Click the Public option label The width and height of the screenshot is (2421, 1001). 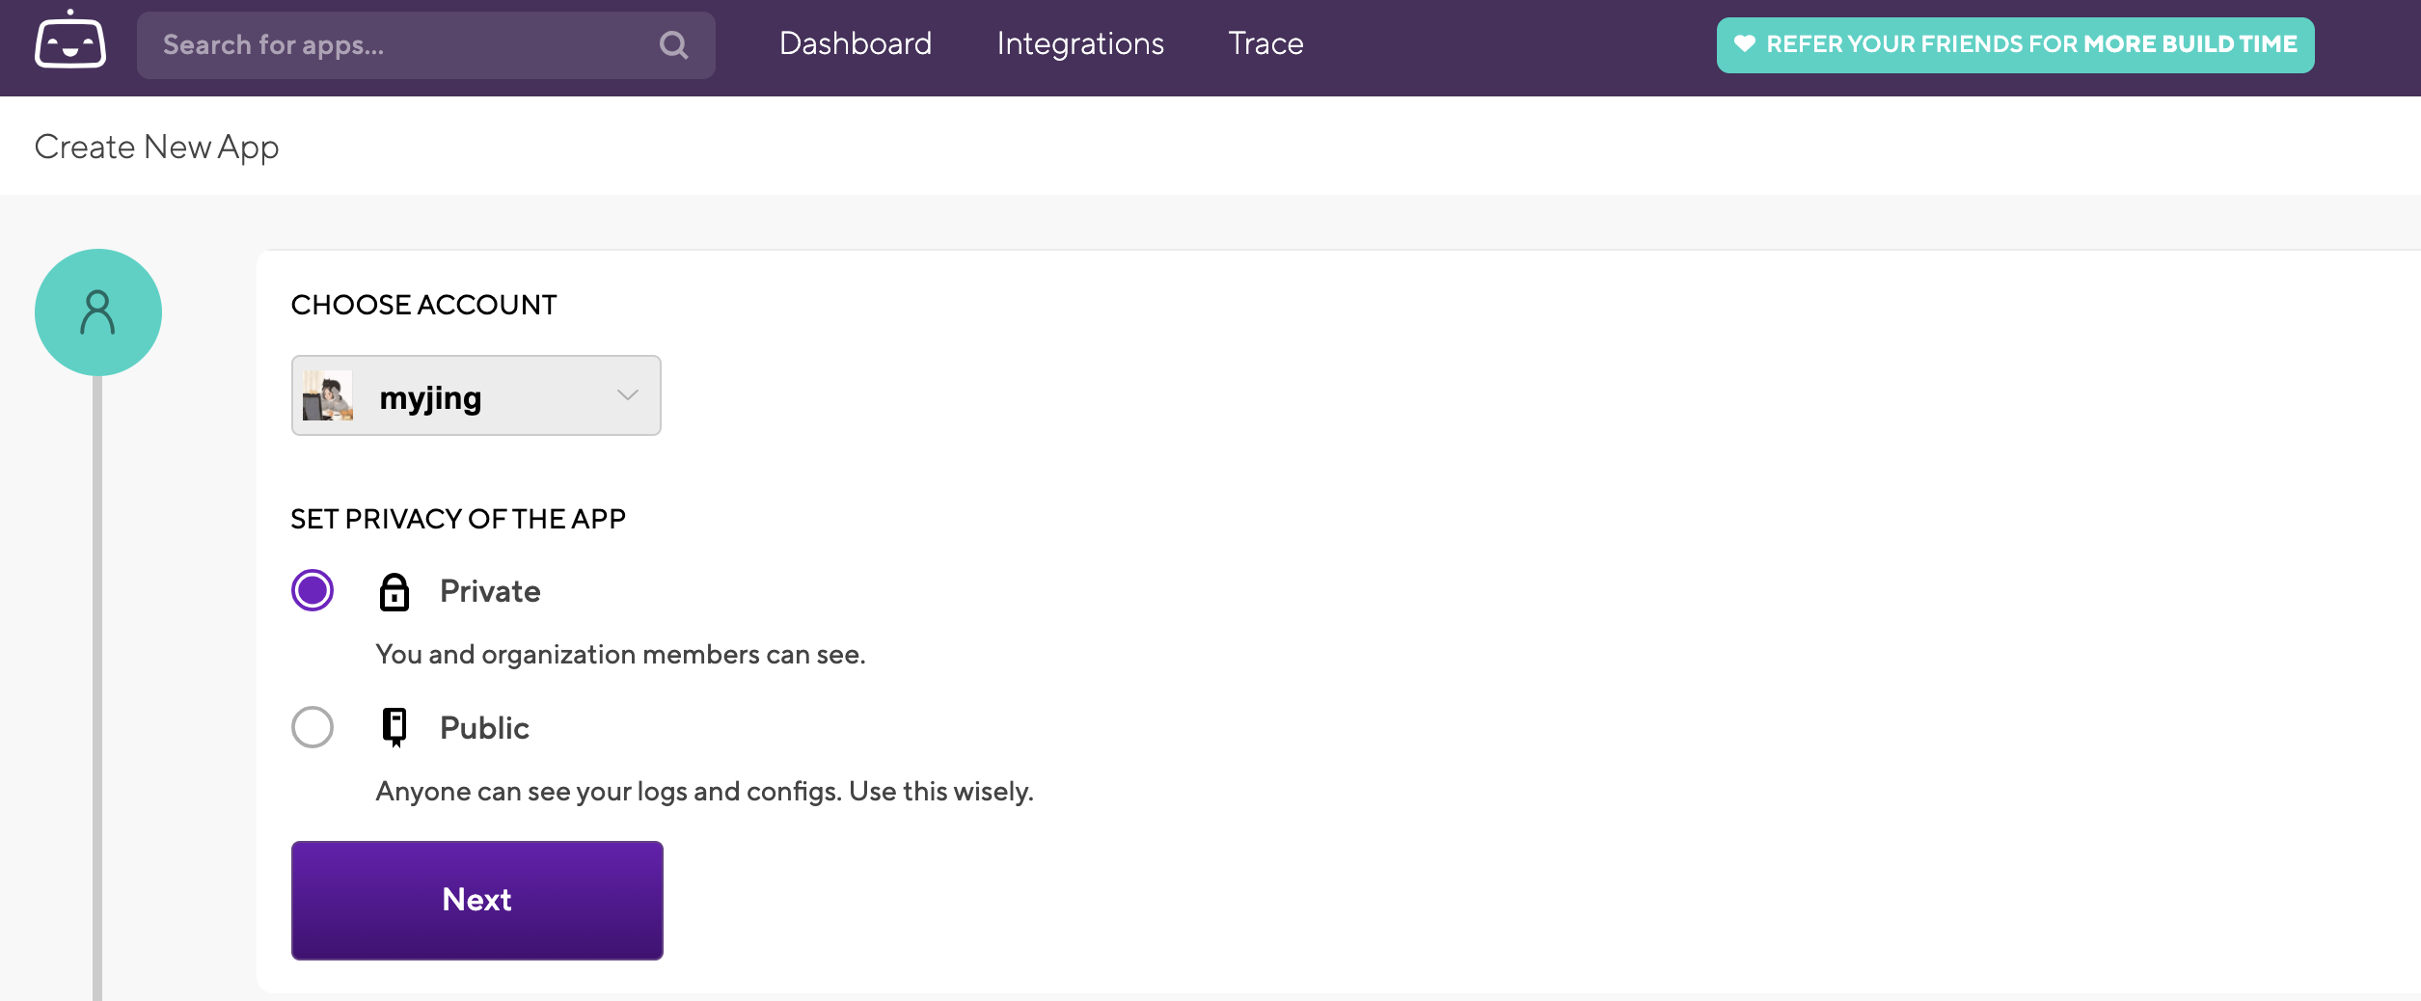[484, 728]
